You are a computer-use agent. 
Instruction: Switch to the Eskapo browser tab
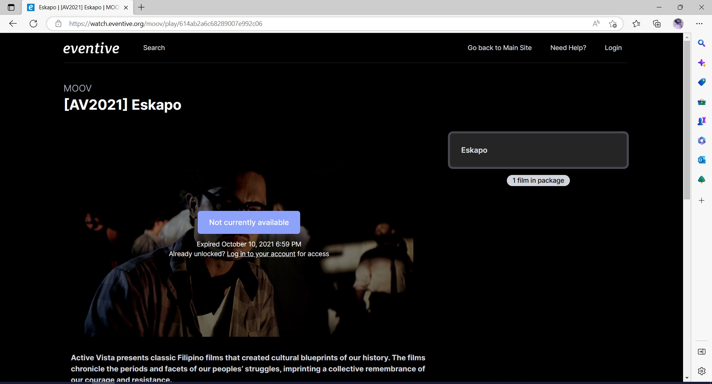pos(72,7)
